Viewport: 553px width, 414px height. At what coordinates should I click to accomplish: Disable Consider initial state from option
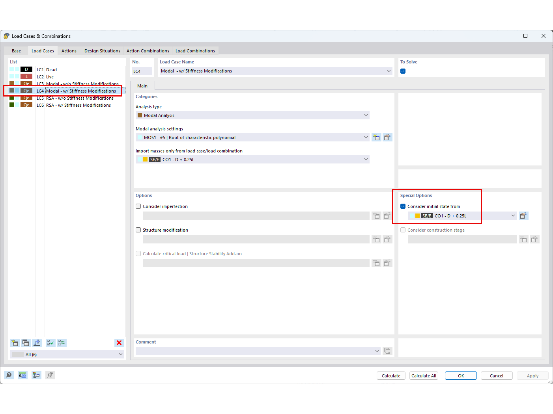click(403, 206)
